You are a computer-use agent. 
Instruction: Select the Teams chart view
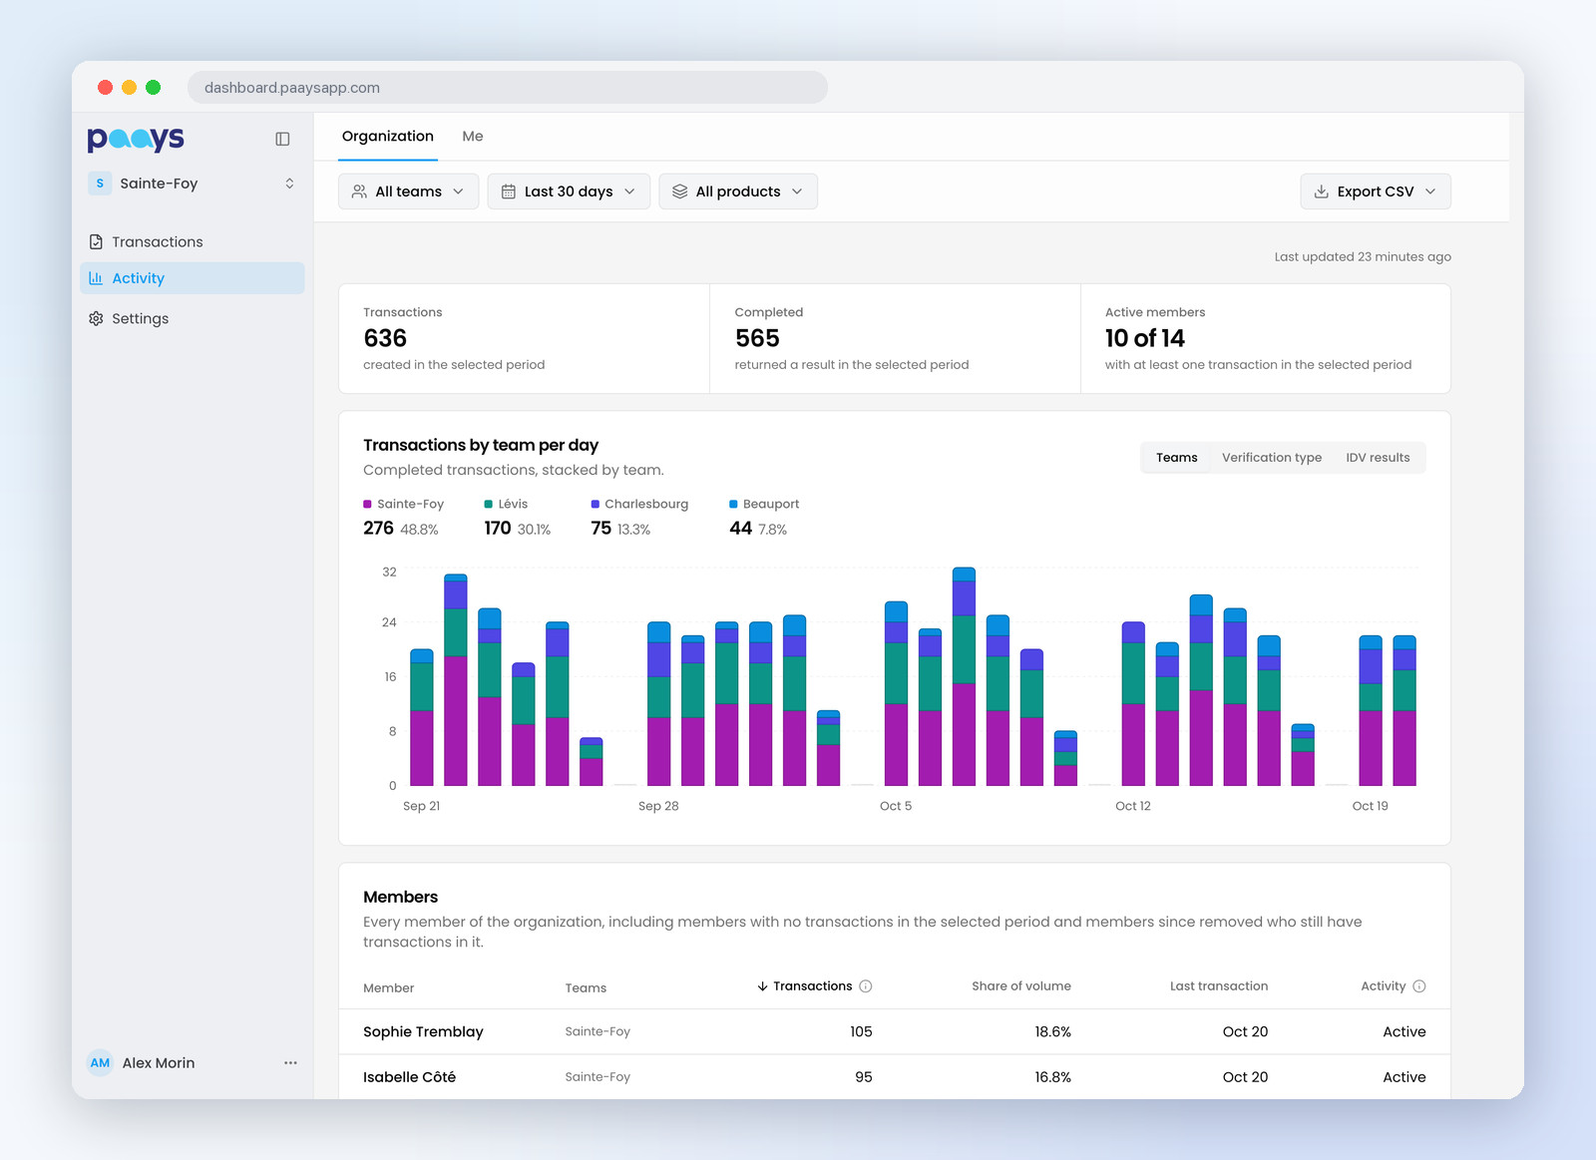(x=1177, y=458)
